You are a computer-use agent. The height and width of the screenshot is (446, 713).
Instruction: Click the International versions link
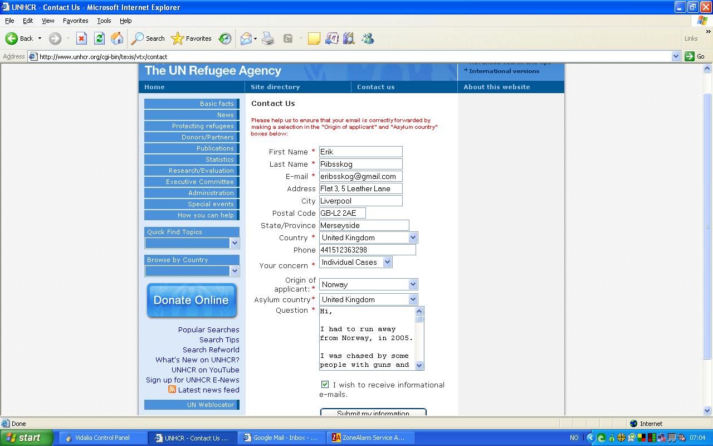coord(504,71)
